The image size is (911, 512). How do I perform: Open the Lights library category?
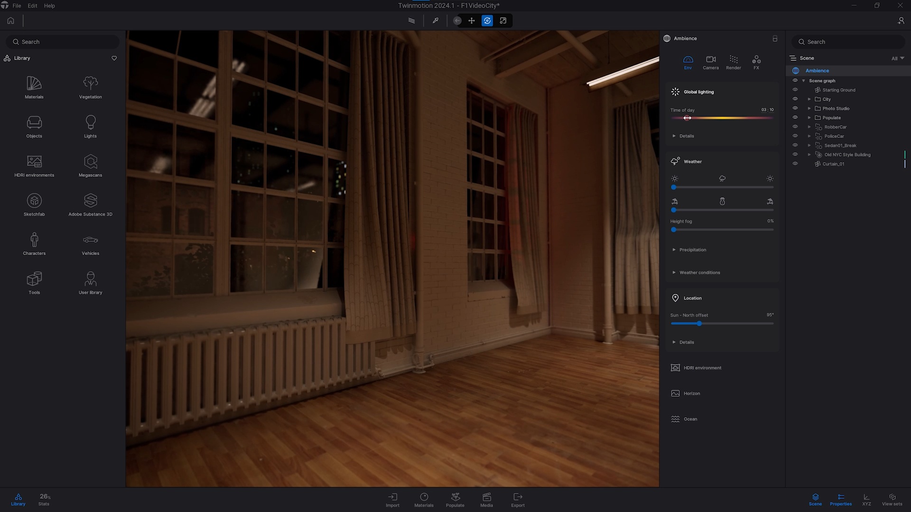(90, 127)
